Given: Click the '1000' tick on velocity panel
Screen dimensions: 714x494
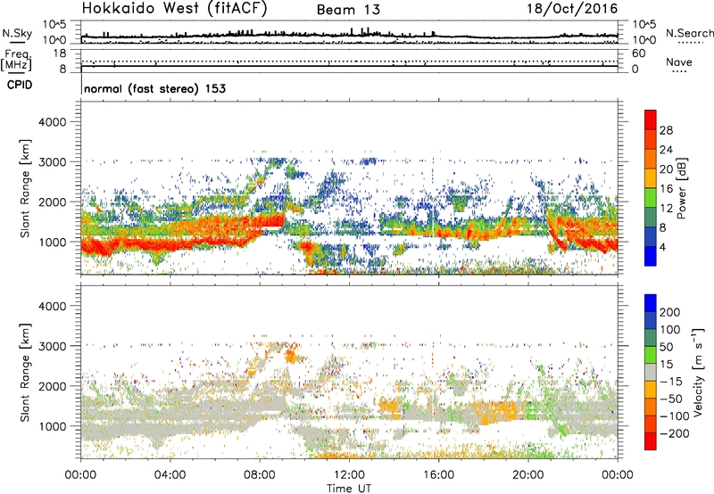Looking at the screenshot, I should [x=53, y=426].
